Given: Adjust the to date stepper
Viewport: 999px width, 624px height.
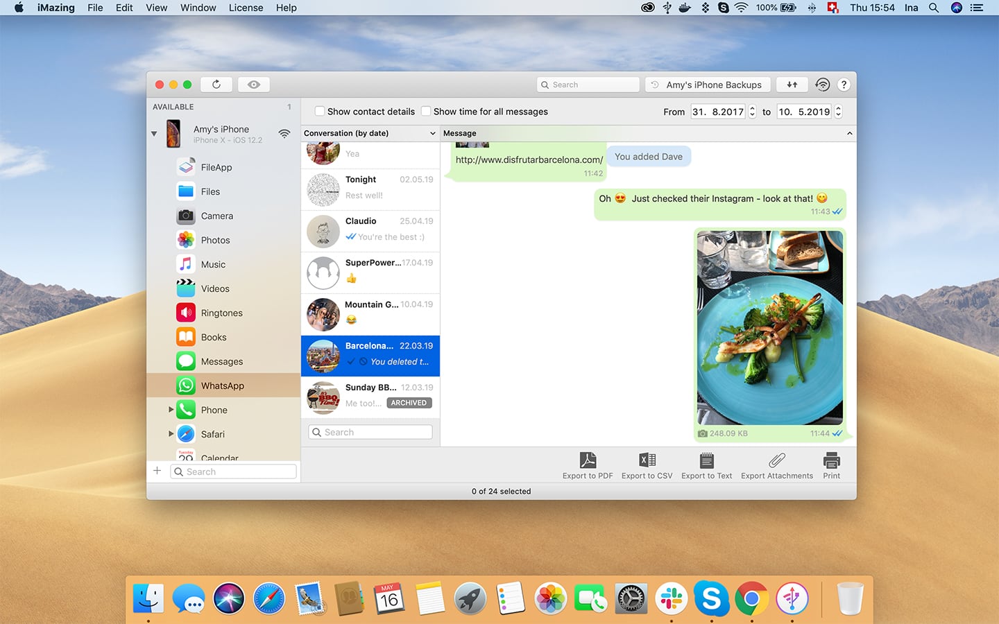Looking at the screenshot, I should click(x=838, y=112).
